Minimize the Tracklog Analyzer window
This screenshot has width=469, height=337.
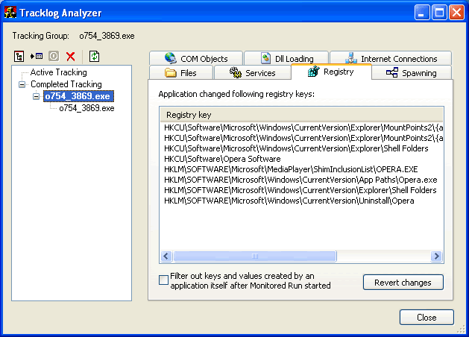(422, 13)
